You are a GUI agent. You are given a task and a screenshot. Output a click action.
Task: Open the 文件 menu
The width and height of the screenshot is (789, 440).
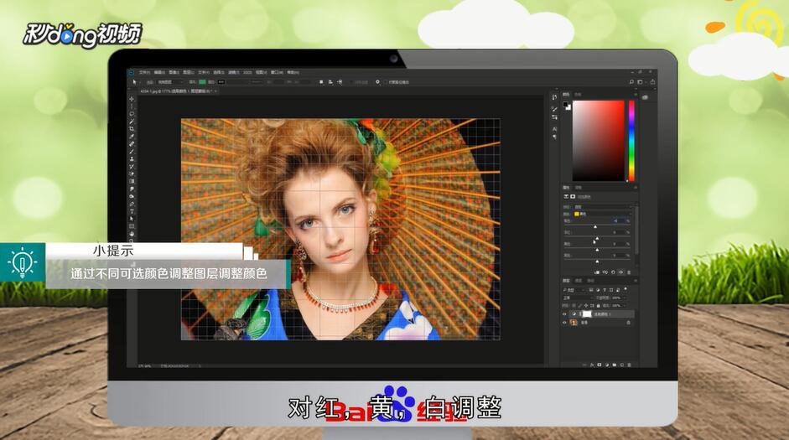tap(144, 72)
